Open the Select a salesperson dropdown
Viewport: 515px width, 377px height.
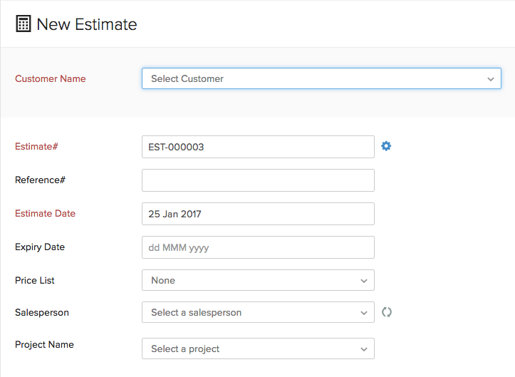click(258, 312)
